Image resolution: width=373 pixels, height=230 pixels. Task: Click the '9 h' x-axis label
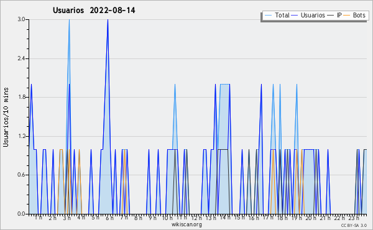(152, 218)
